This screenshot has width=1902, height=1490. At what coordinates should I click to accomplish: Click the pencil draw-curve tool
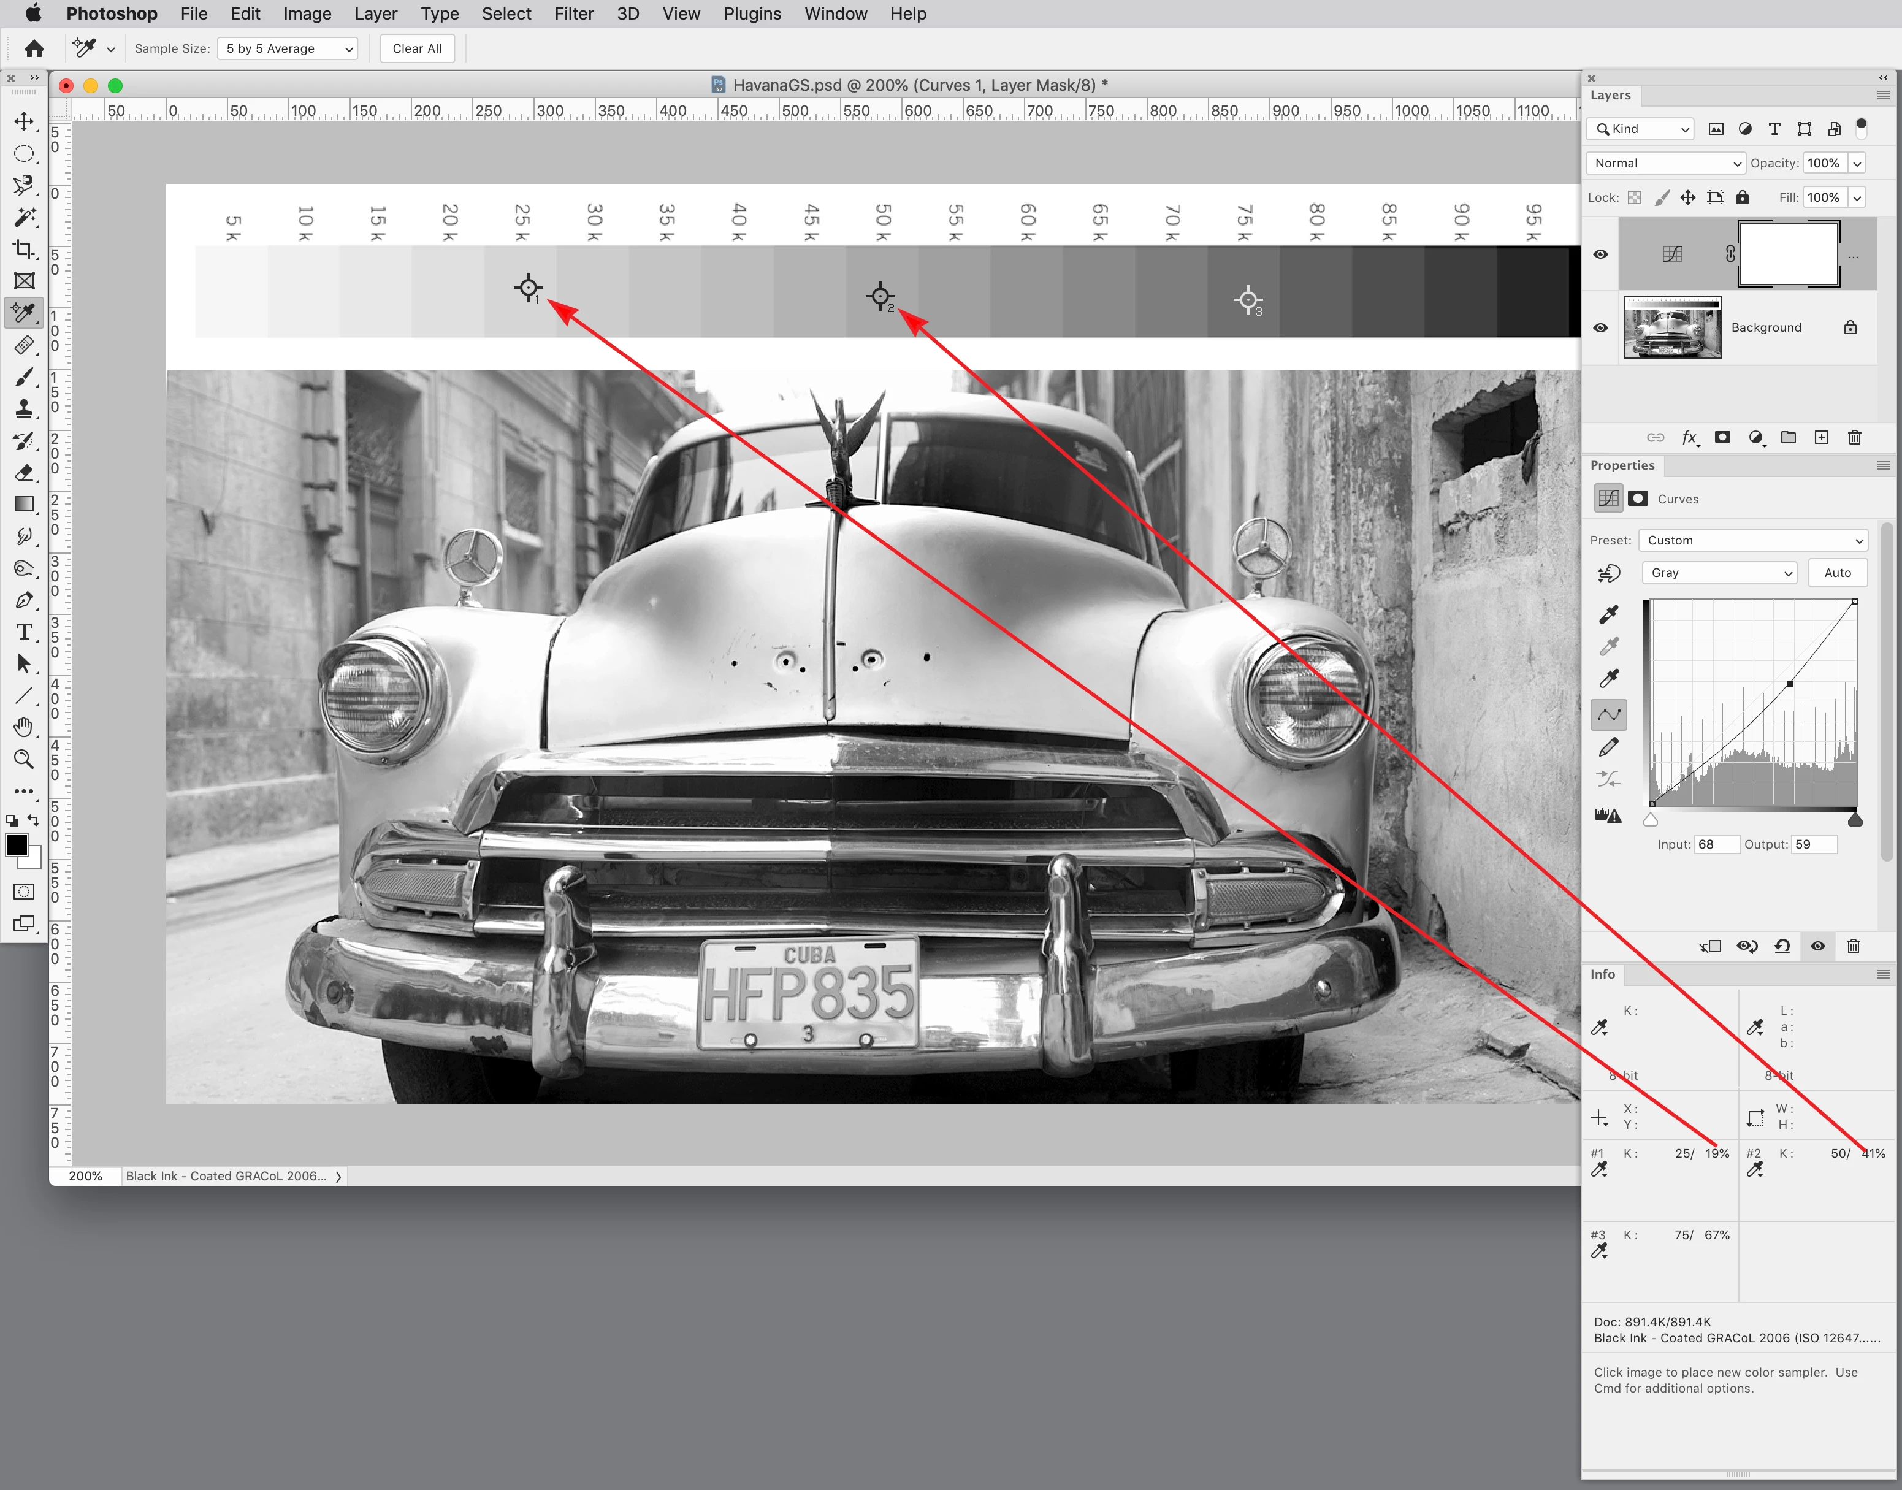tap(1609, 747)
